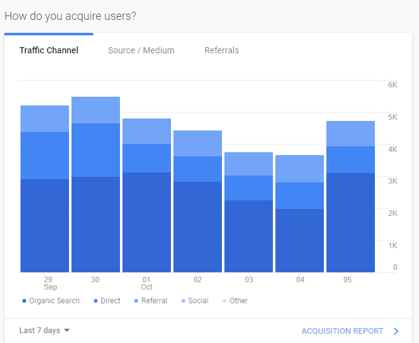
Task: Click the Direct legend dot
Action: tap(95, 301)
